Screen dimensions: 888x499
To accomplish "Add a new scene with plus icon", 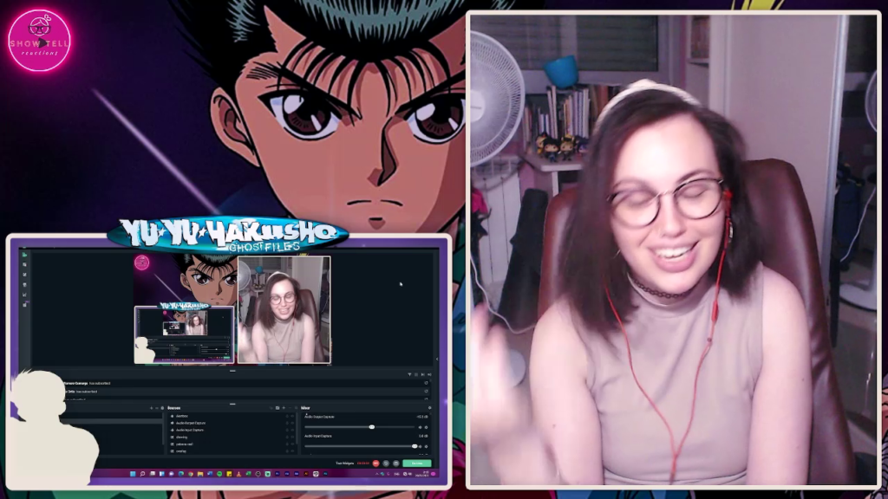I will pyautogui.click(x=151, y=407).
